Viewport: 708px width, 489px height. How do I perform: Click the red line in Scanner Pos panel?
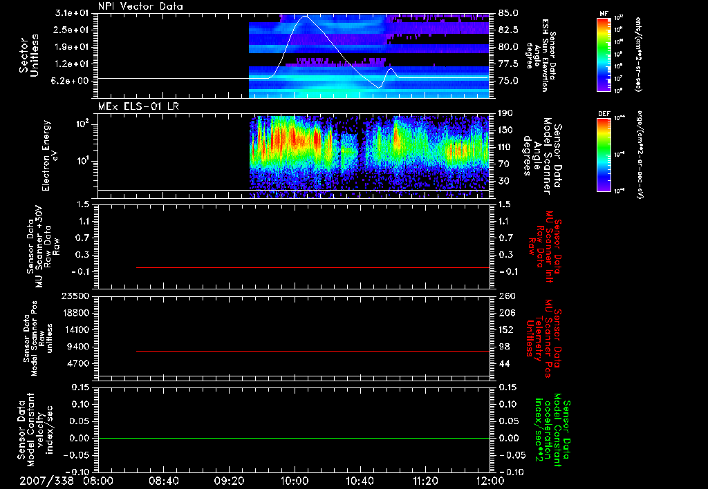(313, 351)
